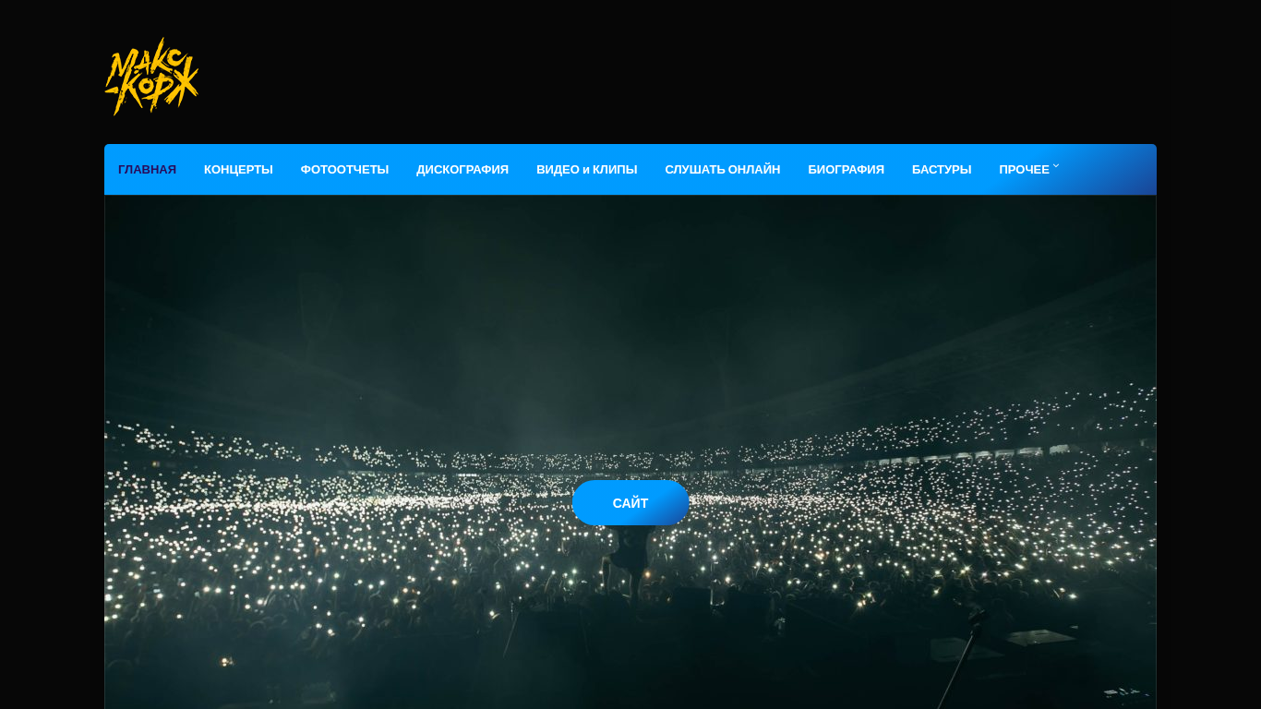Open the ДИСКОГРАФИЯ menu item
1261x709 pixels.
[x=462, y=170]
